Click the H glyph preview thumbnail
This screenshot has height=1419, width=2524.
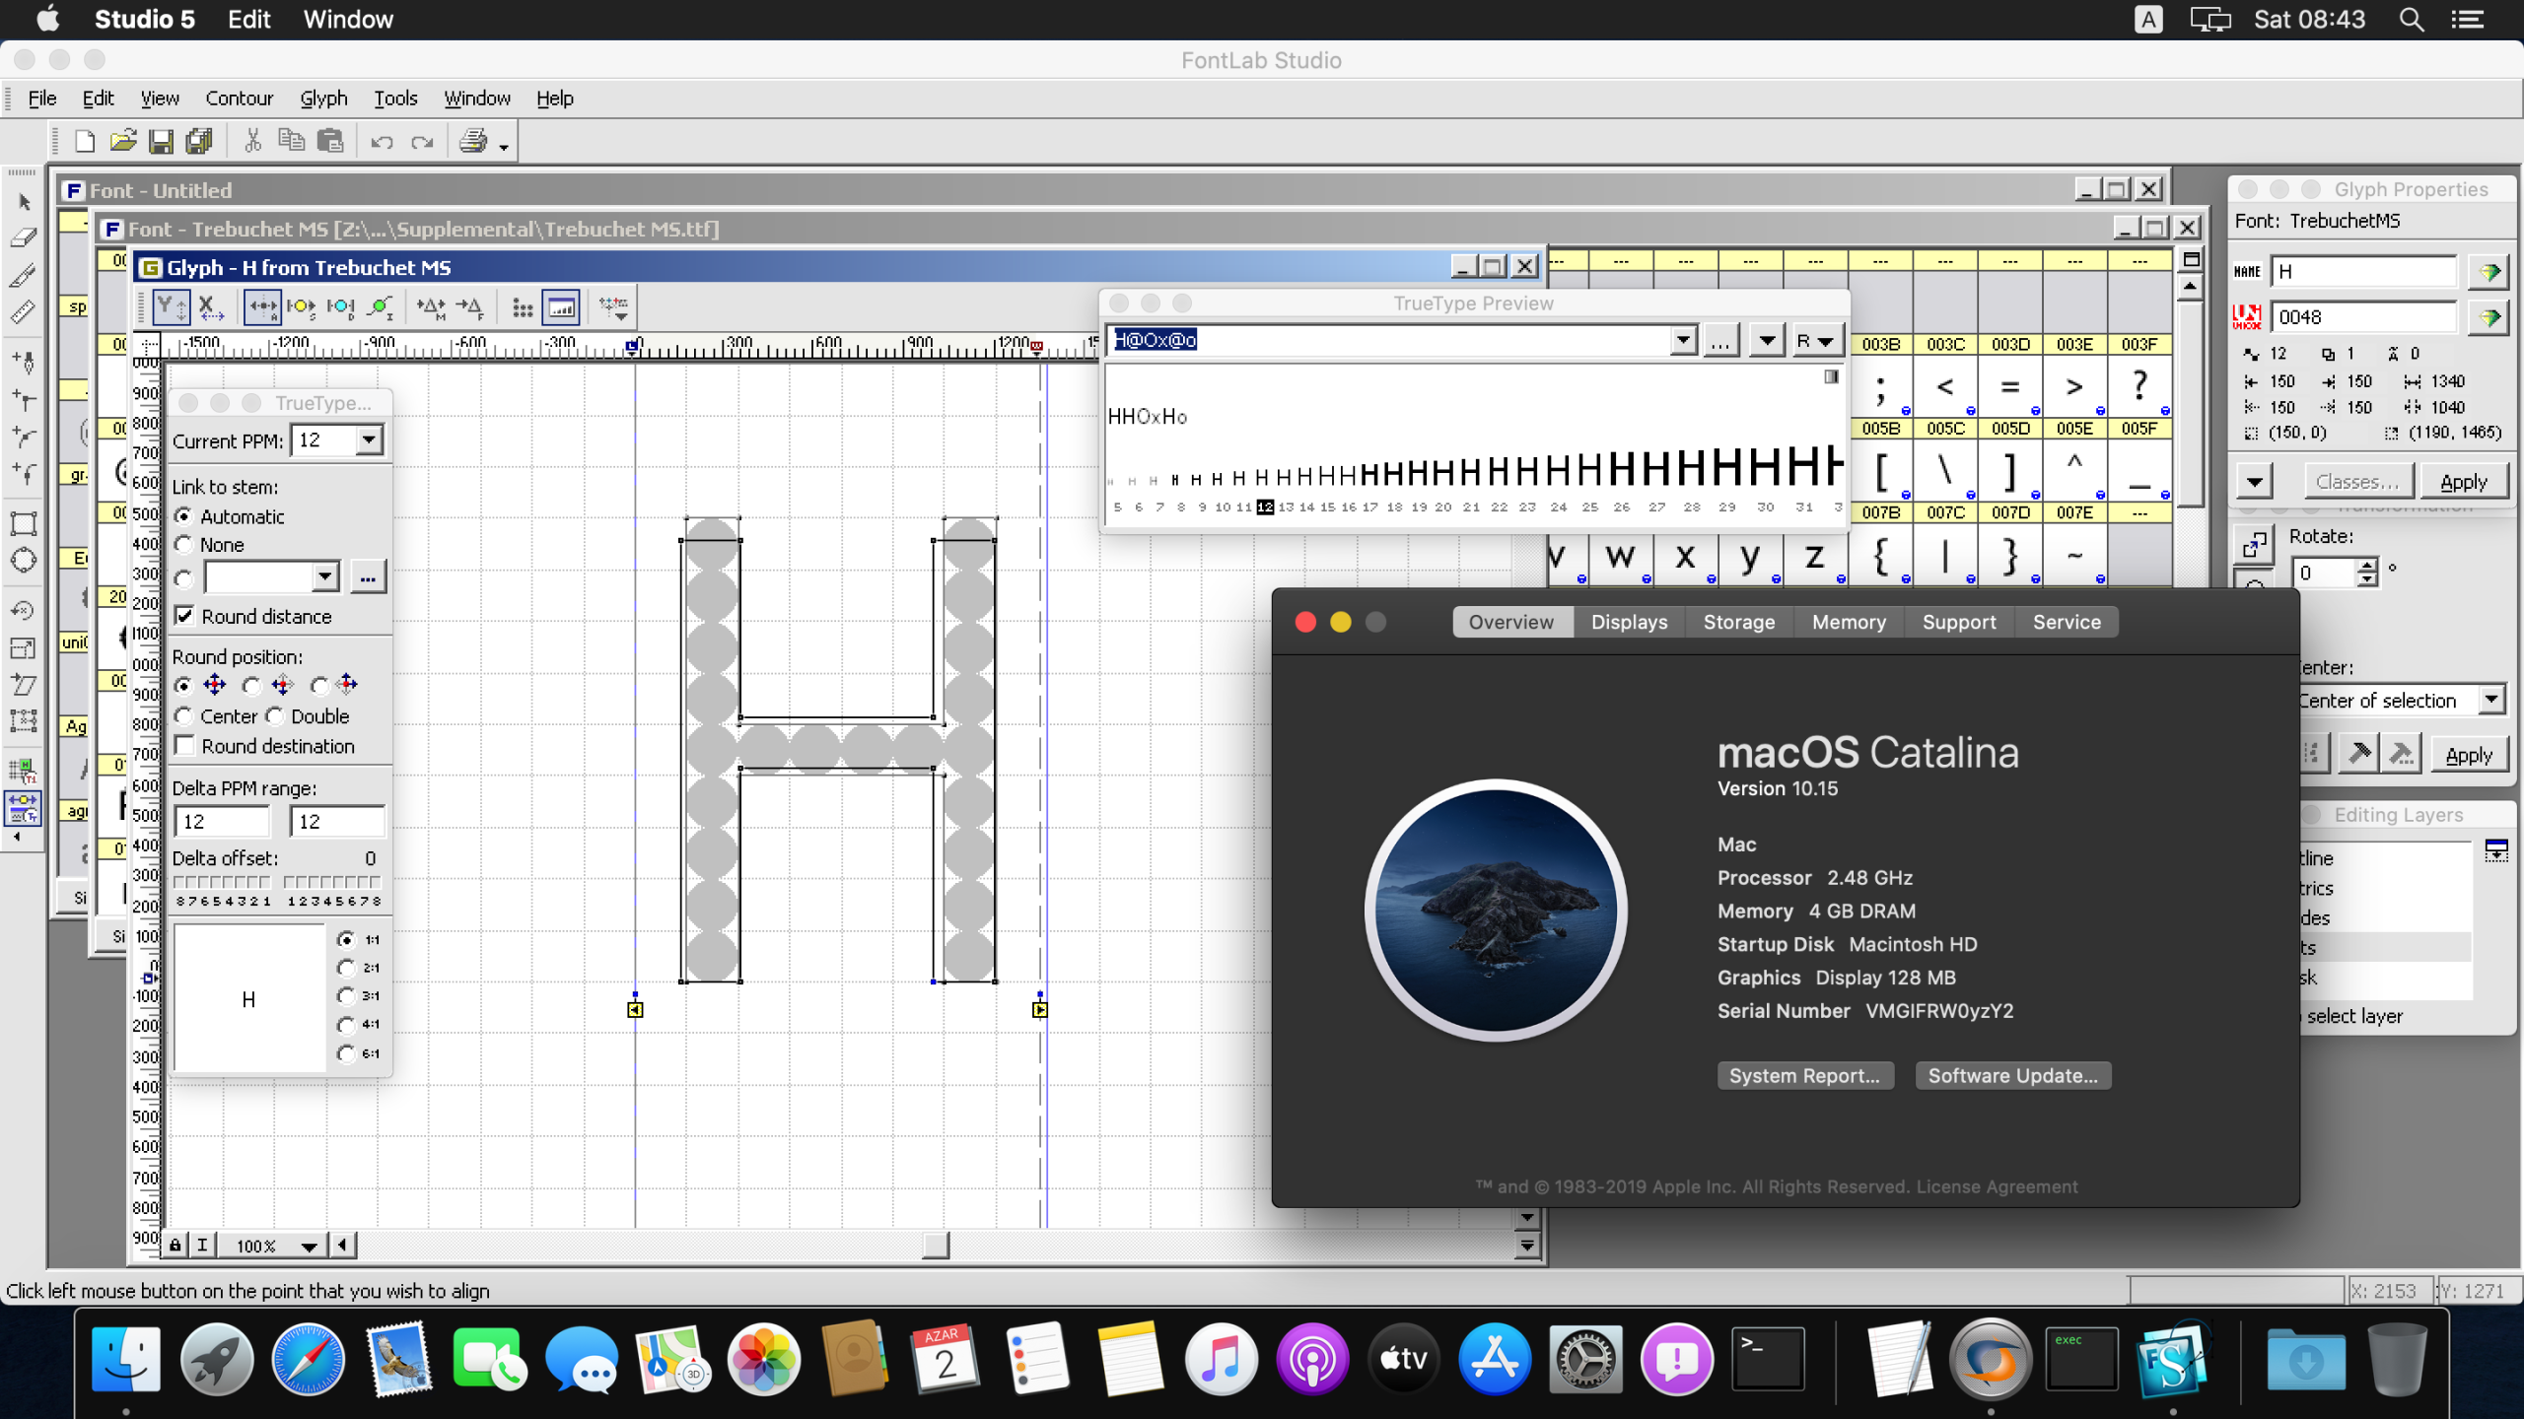[x=246, y=996]
